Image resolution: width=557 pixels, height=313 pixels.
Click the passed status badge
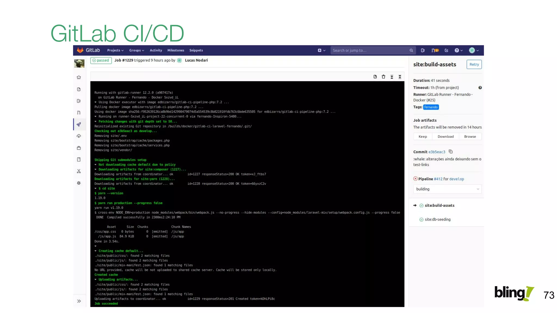(101, 60)
